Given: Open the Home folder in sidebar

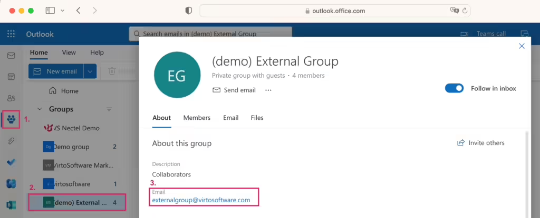Looking at the screenshot, I should point(64,91).
